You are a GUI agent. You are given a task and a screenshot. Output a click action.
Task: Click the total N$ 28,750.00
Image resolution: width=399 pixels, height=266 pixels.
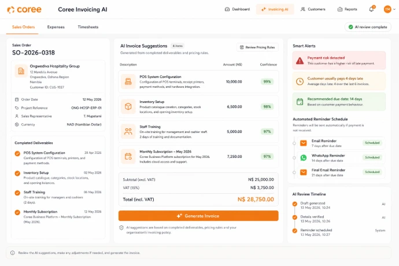[x=256, y=199]
